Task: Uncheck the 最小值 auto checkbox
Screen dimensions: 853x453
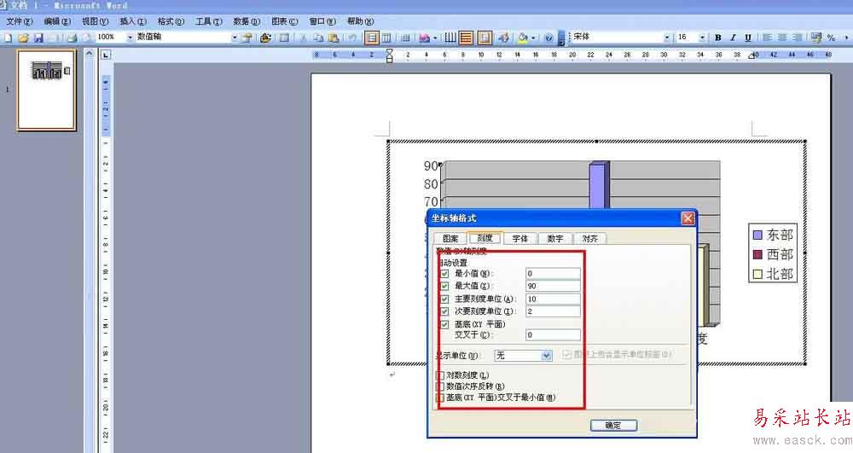Action: tap(444, 274)
